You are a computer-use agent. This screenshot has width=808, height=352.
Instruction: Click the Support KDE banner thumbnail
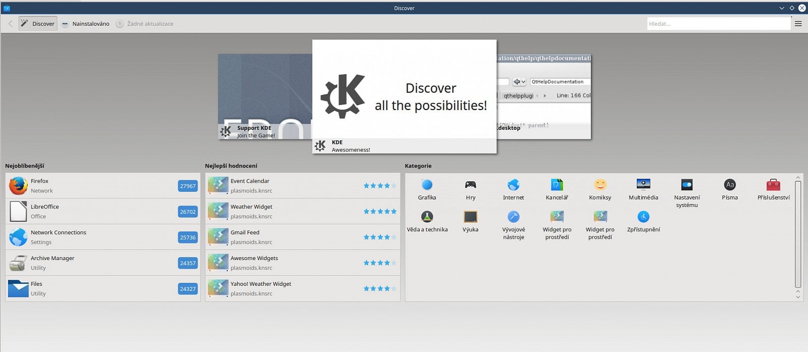click(x=265, y=96)
